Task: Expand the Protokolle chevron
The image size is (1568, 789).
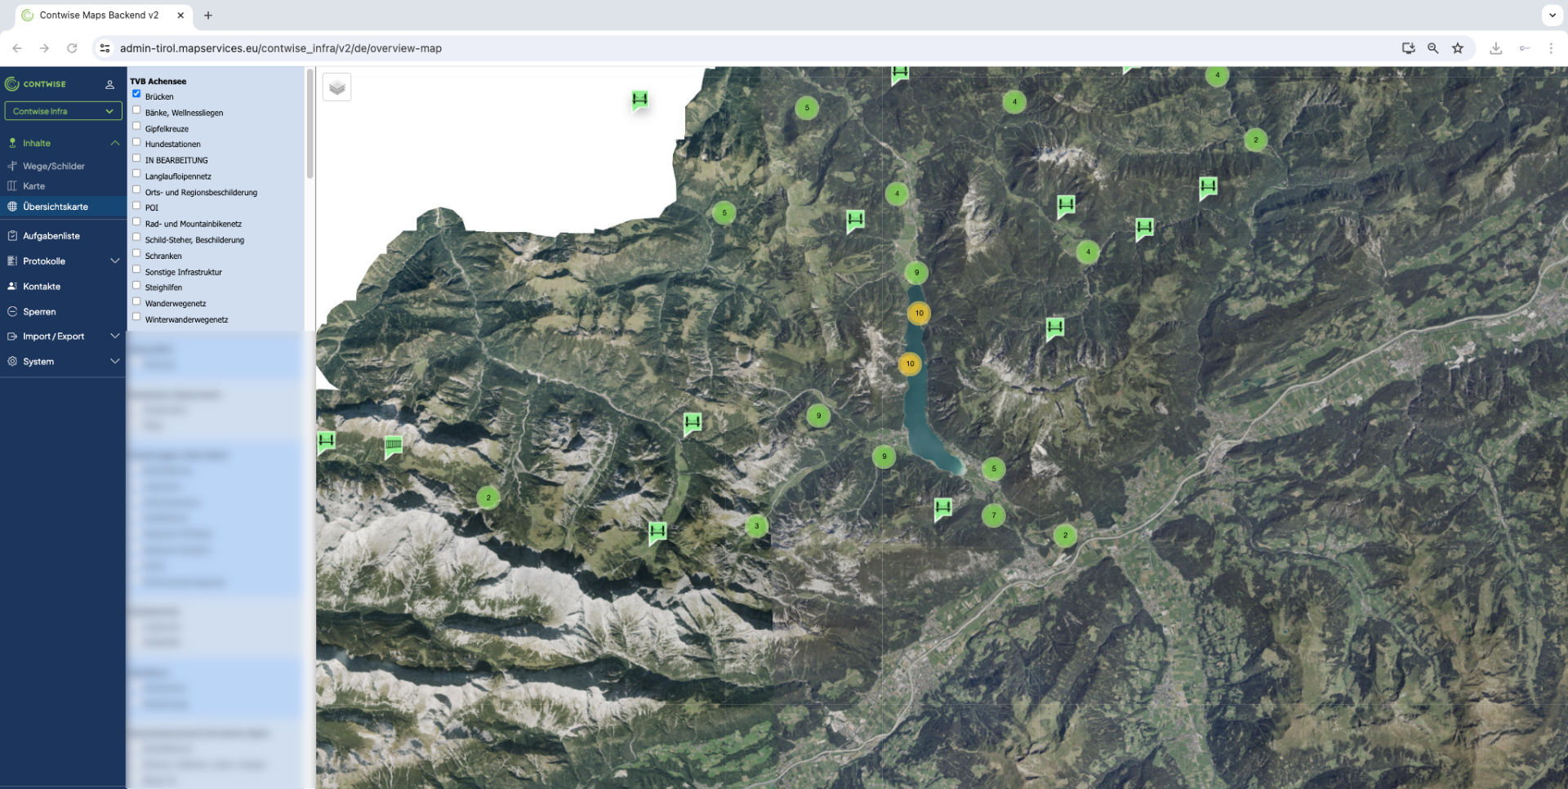Action: click(x=115, y=261)
